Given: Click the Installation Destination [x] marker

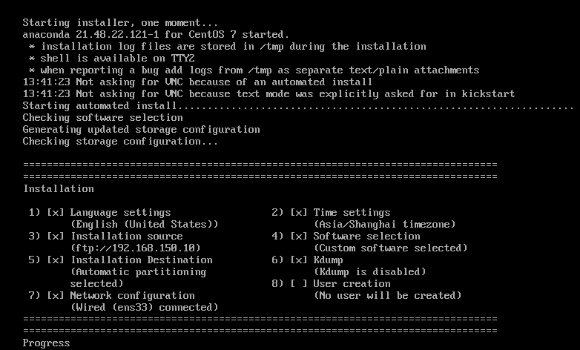Looking at the screenshot, I should [56, 260].
